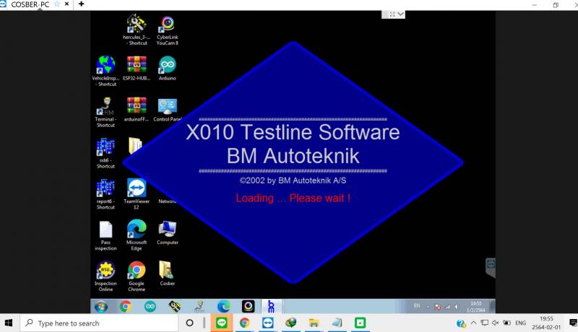Viewport: 578px width, 332px height.
Task: Click the green square app on local taskbar
Action: [360, 323]
